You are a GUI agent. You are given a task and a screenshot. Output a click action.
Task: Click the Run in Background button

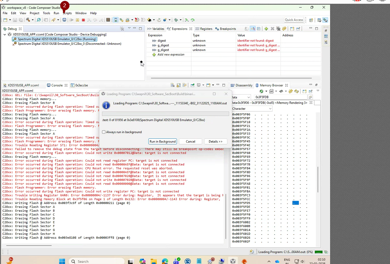163,142
